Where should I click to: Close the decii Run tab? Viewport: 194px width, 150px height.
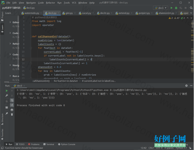(24, 86)
